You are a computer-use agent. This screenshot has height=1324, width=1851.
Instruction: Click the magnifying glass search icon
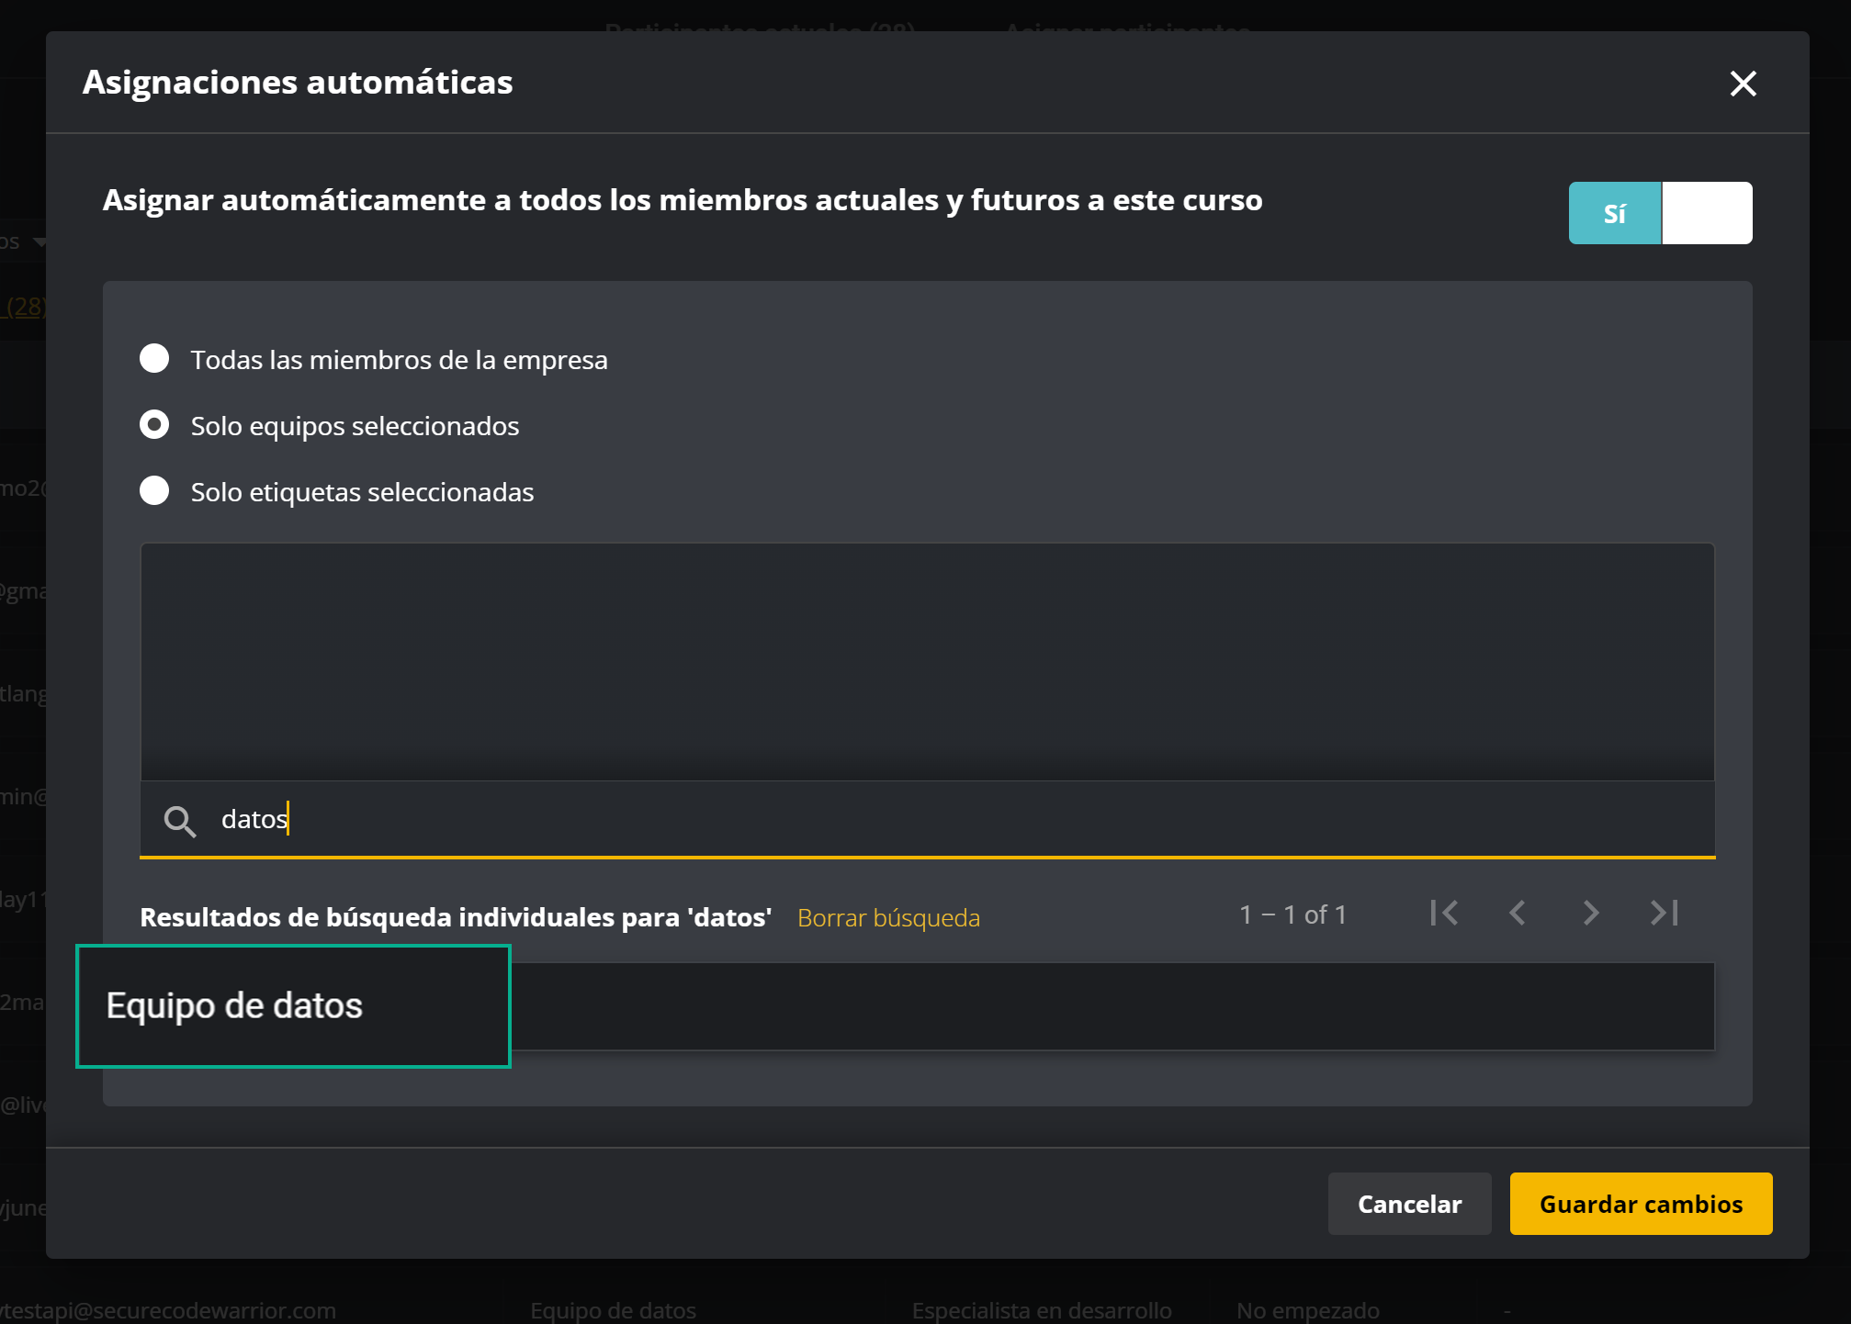tap(180, 821)
